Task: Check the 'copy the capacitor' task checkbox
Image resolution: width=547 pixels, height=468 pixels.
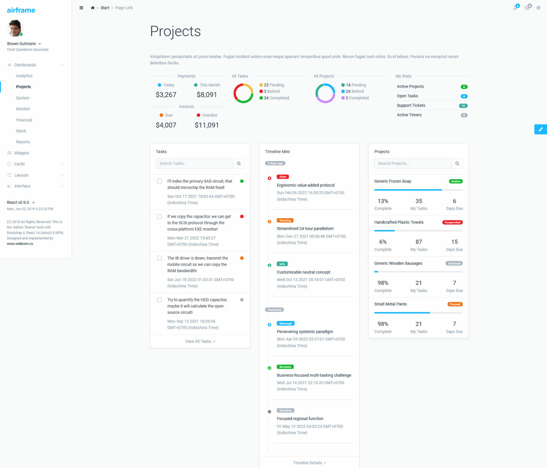Action: pos(159,216)
